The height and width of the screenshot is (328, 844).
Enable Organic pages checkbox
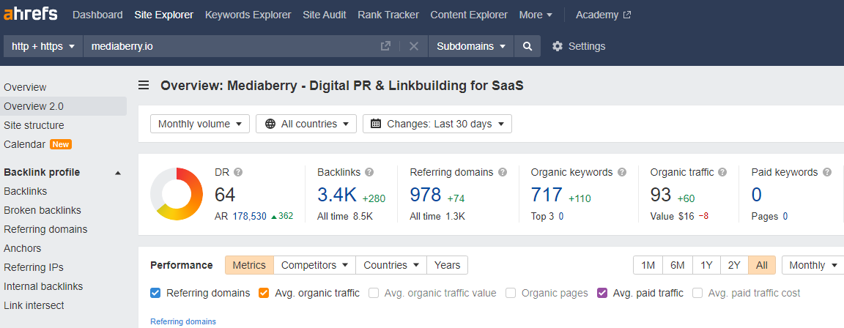pyautogui.click(x=511, y=293)
